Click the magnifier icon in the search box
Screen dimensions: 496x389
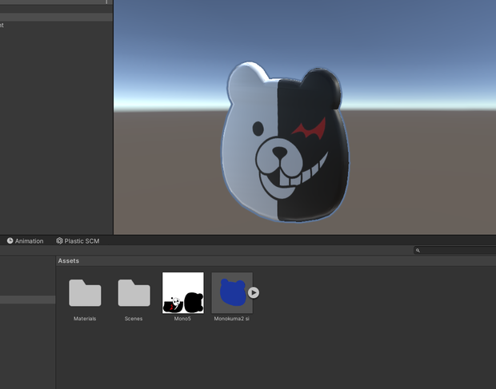(418, 250)
